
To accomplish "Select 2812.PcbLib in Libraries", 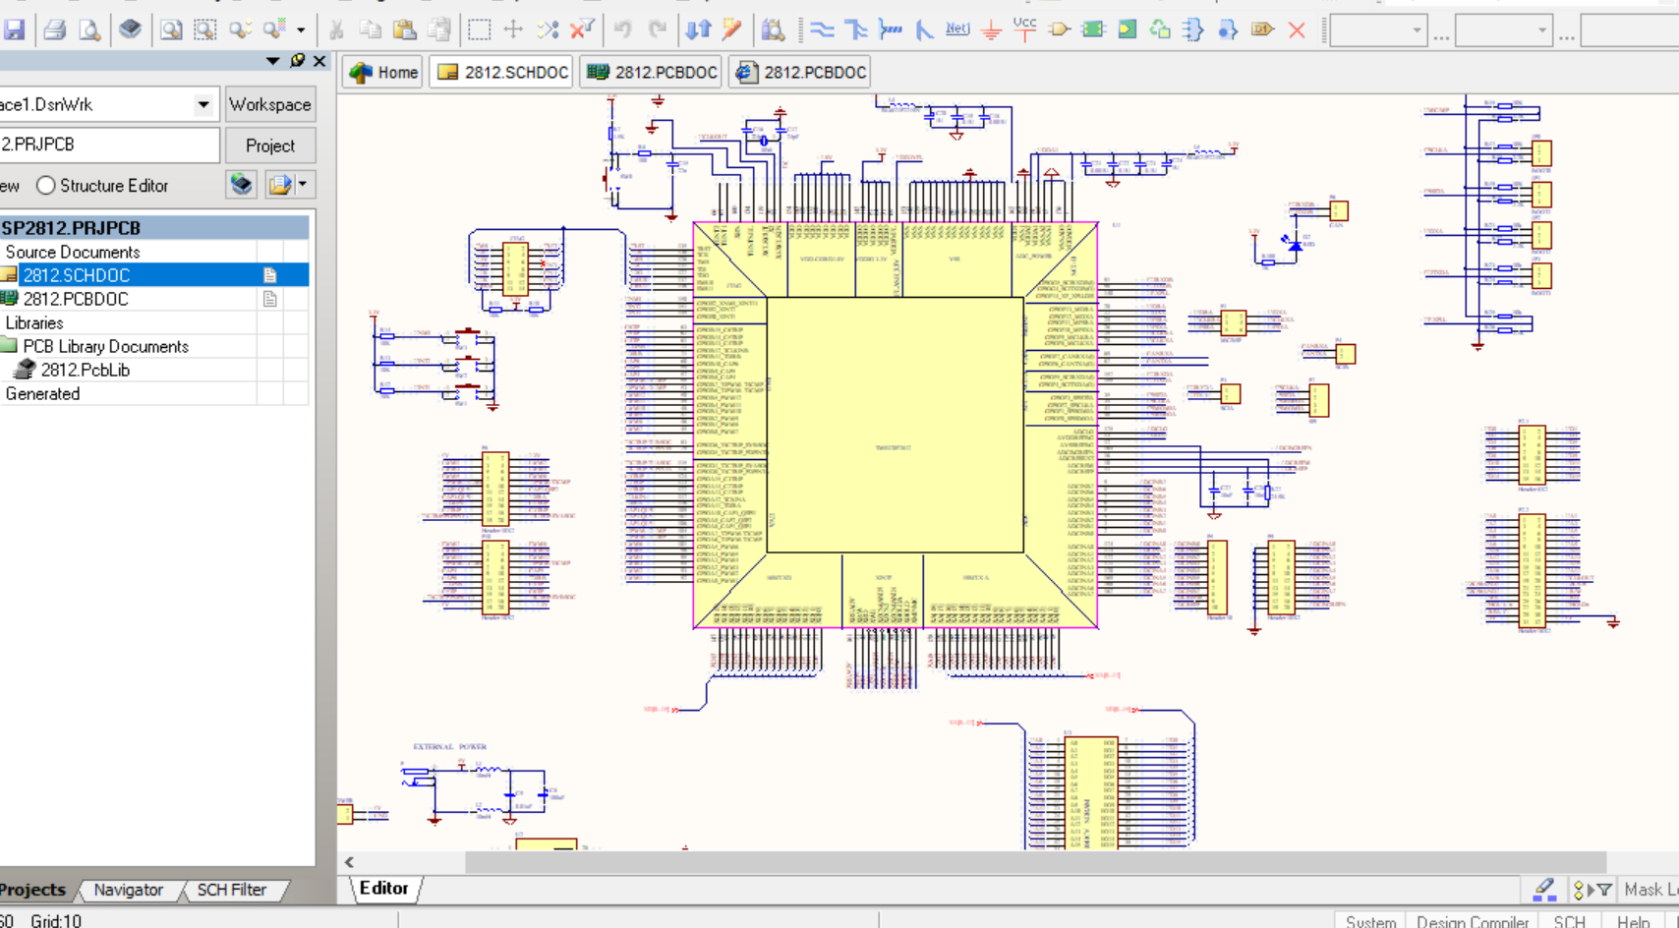I will (85, 370).
